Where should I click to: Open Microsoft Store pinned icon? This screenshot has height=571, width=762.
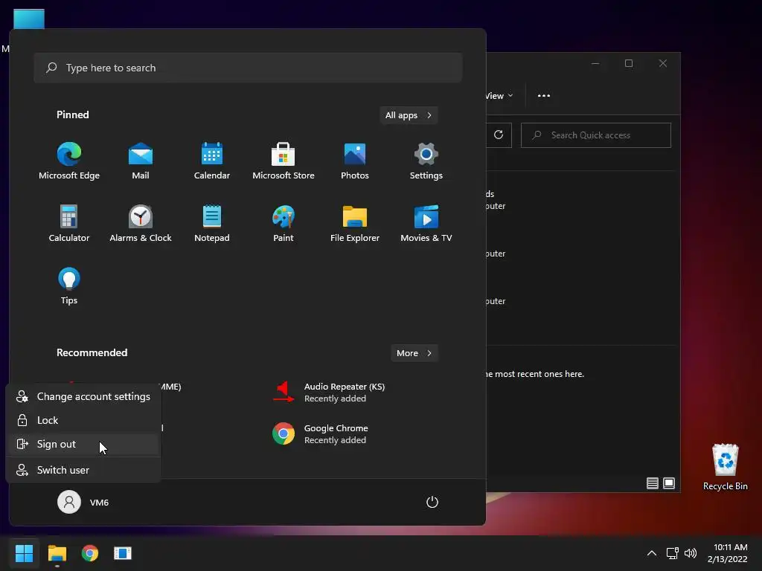[284, 161]
